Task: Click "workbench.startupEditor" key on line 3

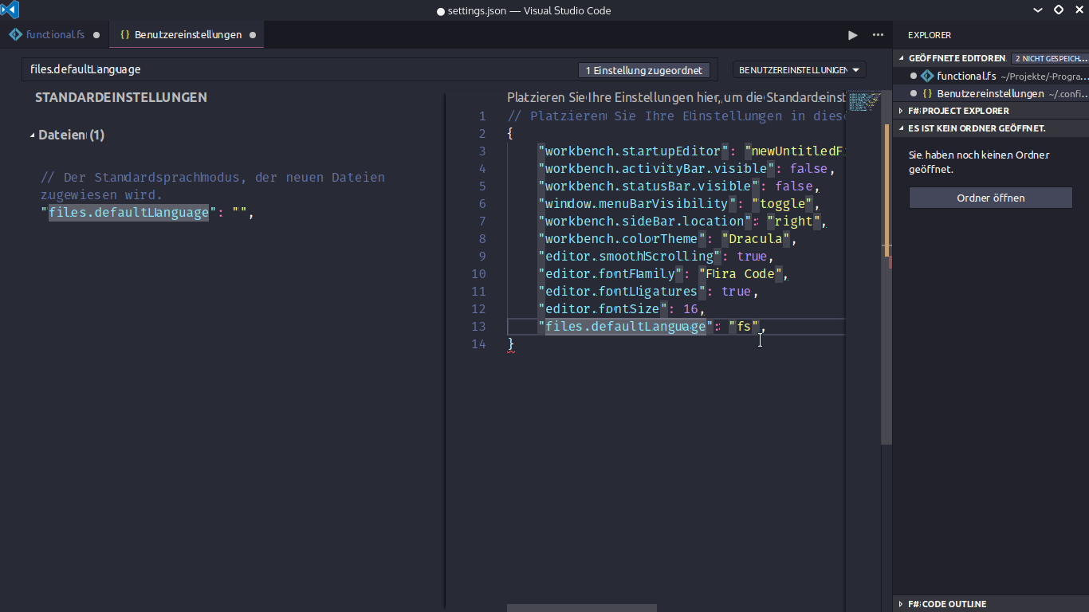Action: (x=634, y=151)
